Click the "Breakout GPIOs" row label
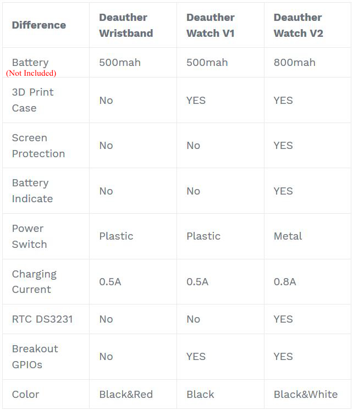353x410 pixels. [35, 357]
